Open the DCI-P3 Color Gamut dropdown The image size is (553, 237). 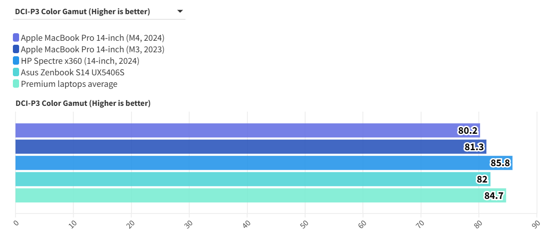(83, 12)
